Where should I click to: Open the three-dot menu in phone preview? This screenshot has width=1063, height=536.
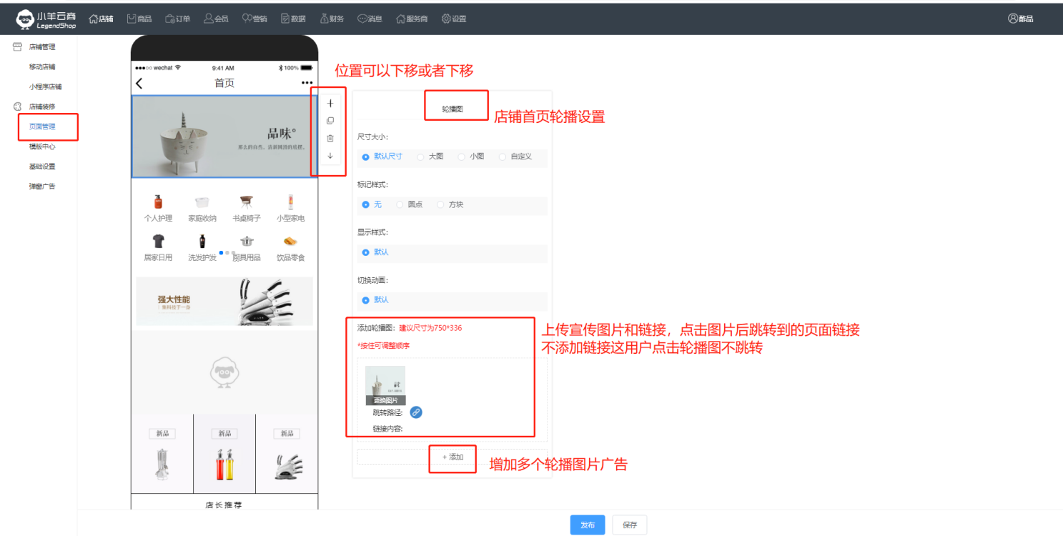point(307,84)
